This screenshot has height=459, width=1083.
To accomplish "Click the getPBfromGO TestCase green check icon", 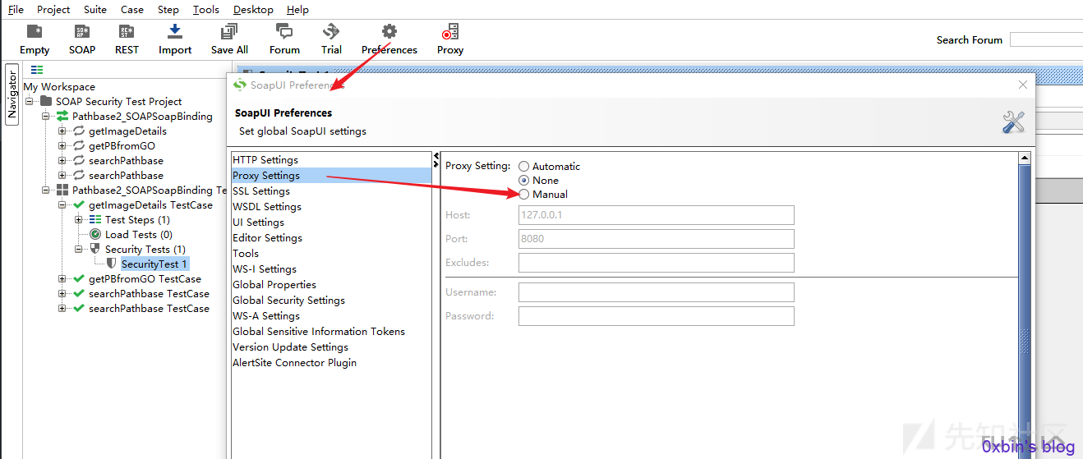I will [79, 278].
